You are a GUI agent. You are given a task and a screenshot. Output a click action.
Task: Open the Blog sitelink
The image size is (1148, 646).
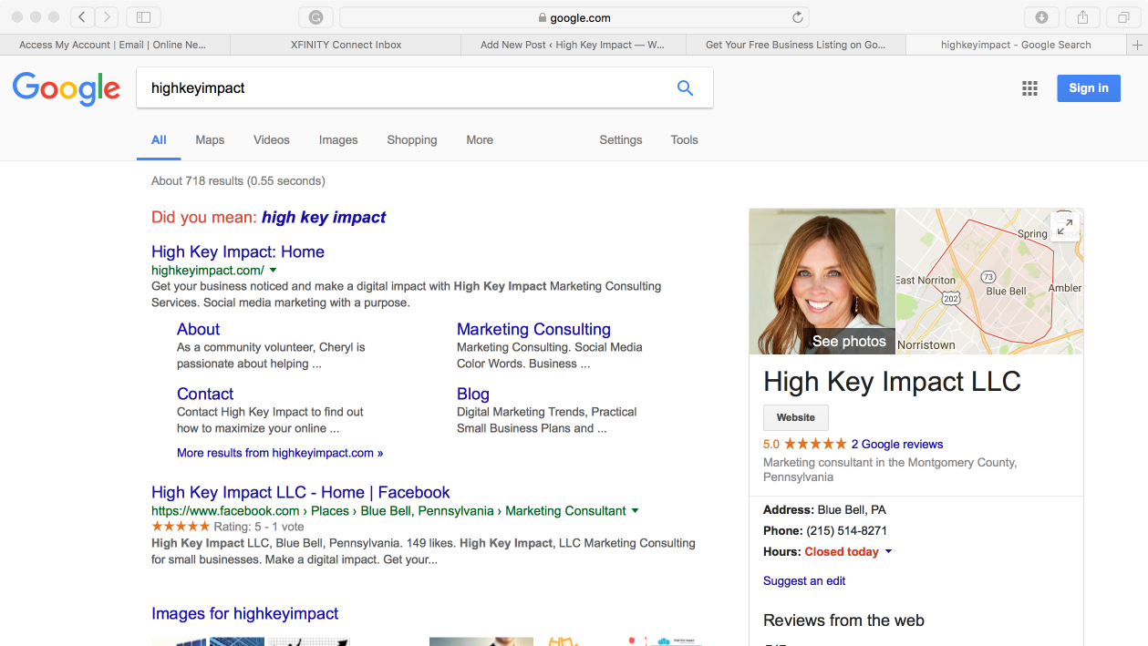click(473, 395)
